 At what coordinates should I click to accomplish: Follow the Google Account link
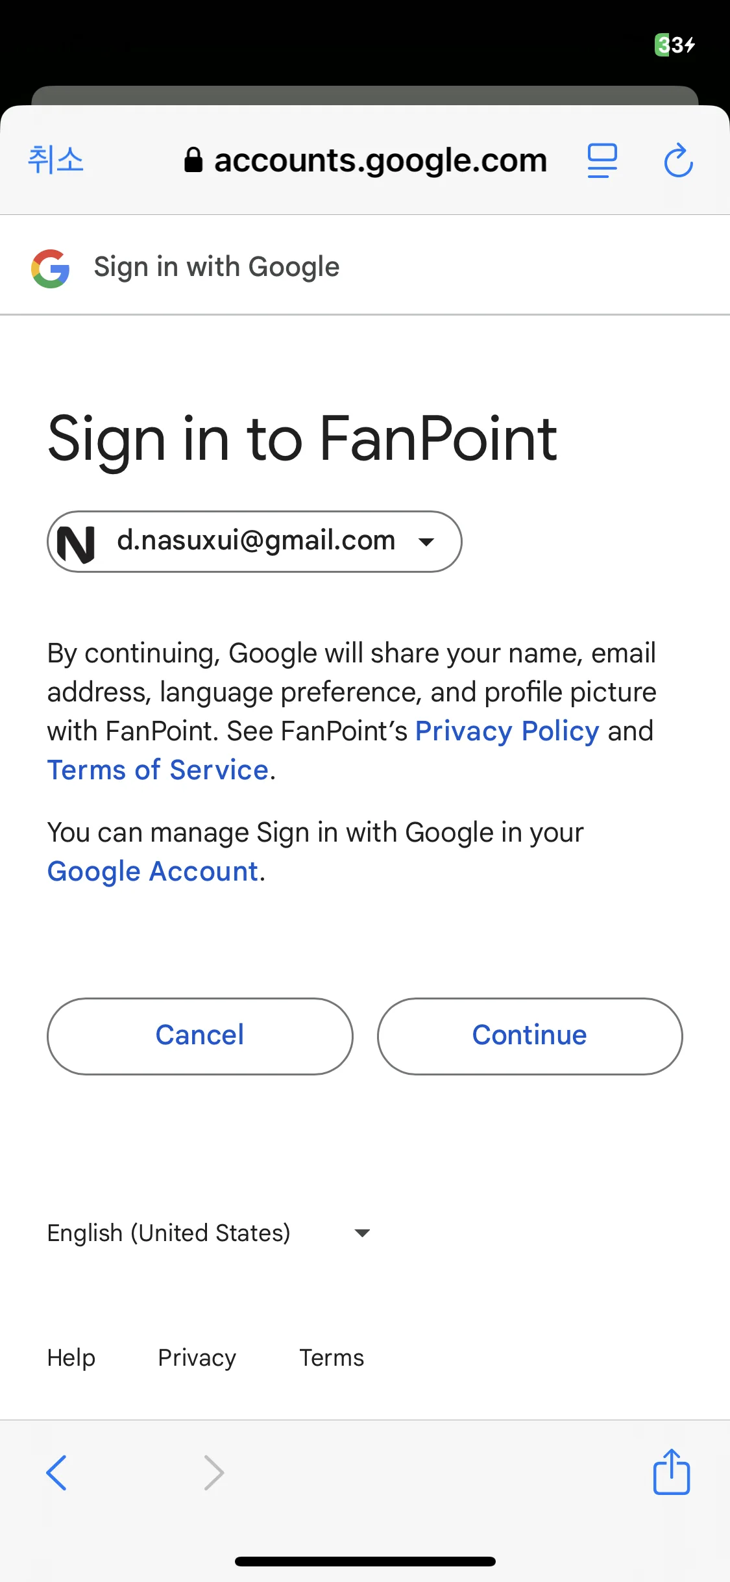click(x=153, y=872)
